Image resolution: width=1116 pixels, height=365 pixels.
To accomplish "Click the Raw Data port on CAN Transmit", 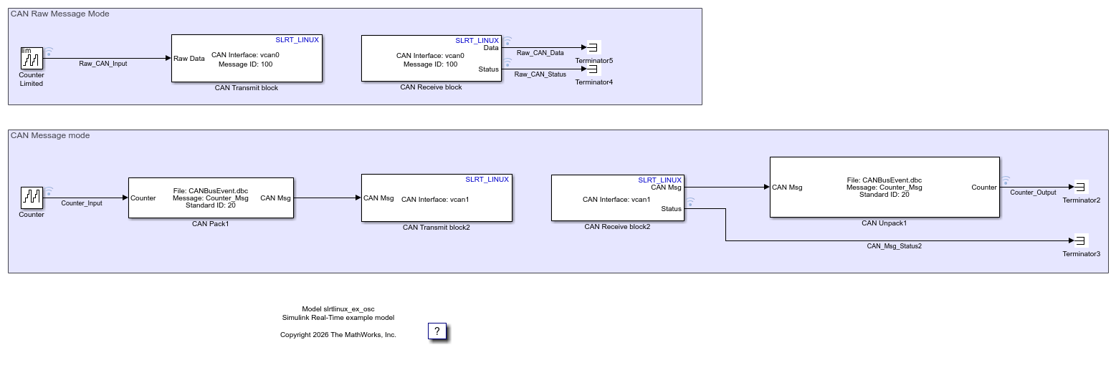I will click(189, 59).
